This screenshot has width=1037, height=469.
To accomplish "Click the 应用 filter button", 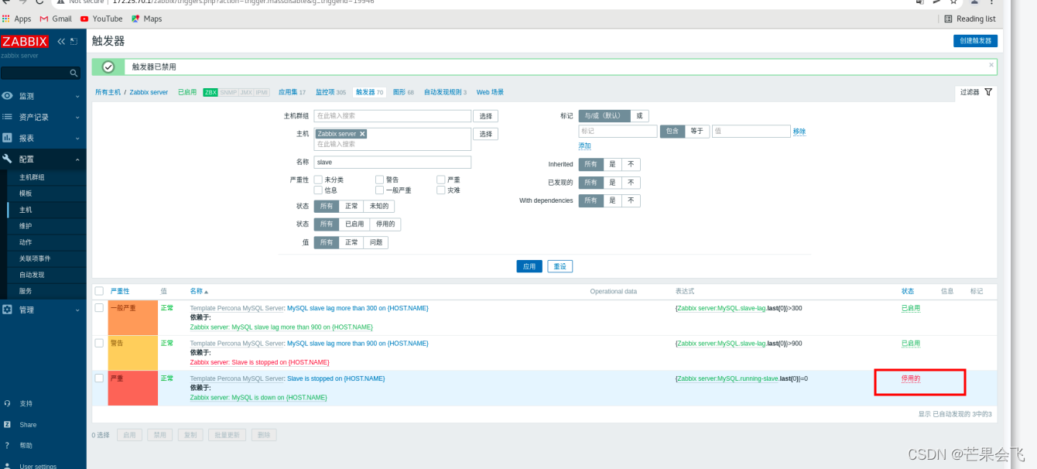I will coord(529,266).
